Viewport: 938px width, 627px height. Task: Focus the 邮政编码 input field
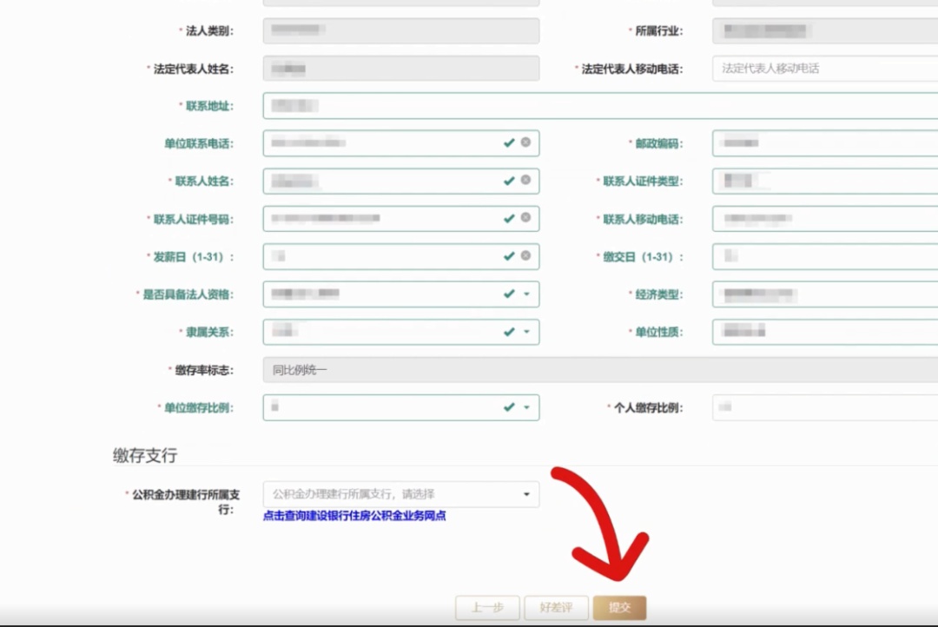[825, 142]
